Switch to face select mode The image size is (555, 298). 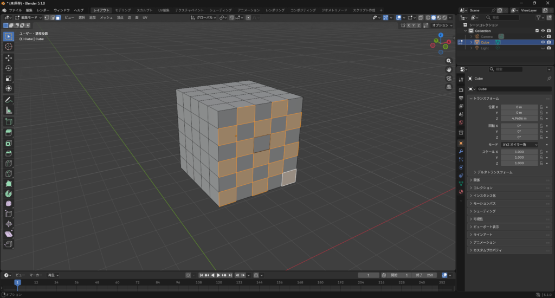(x=58, y=18)
